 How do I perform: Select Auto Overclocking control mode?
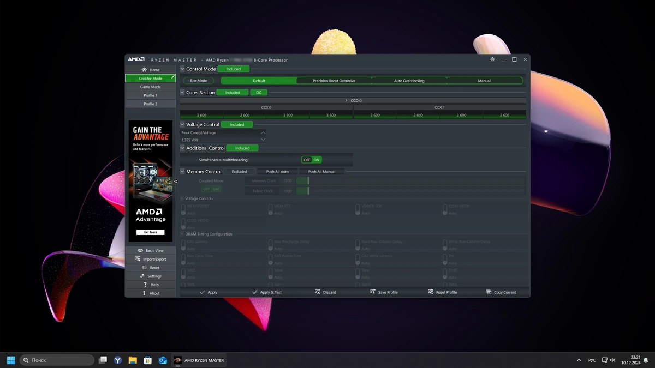[409, 81]
